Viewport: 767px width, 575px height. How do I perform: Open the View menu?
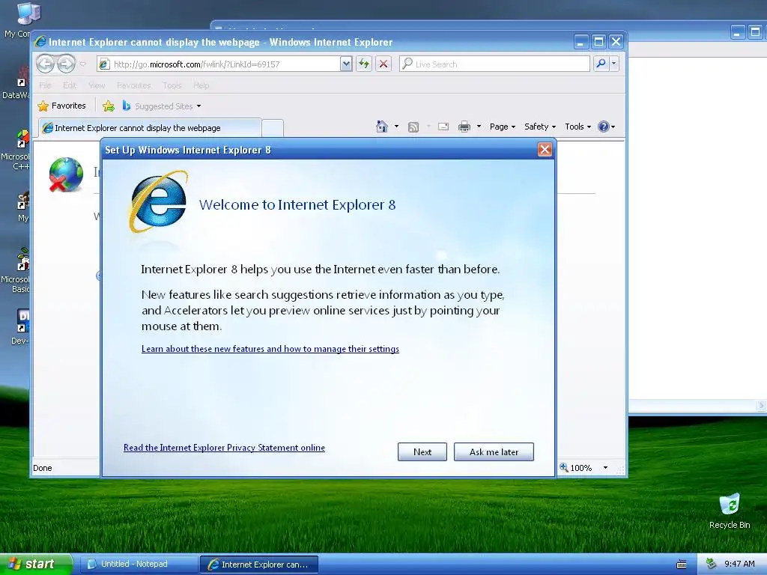(x=97, y=85)
